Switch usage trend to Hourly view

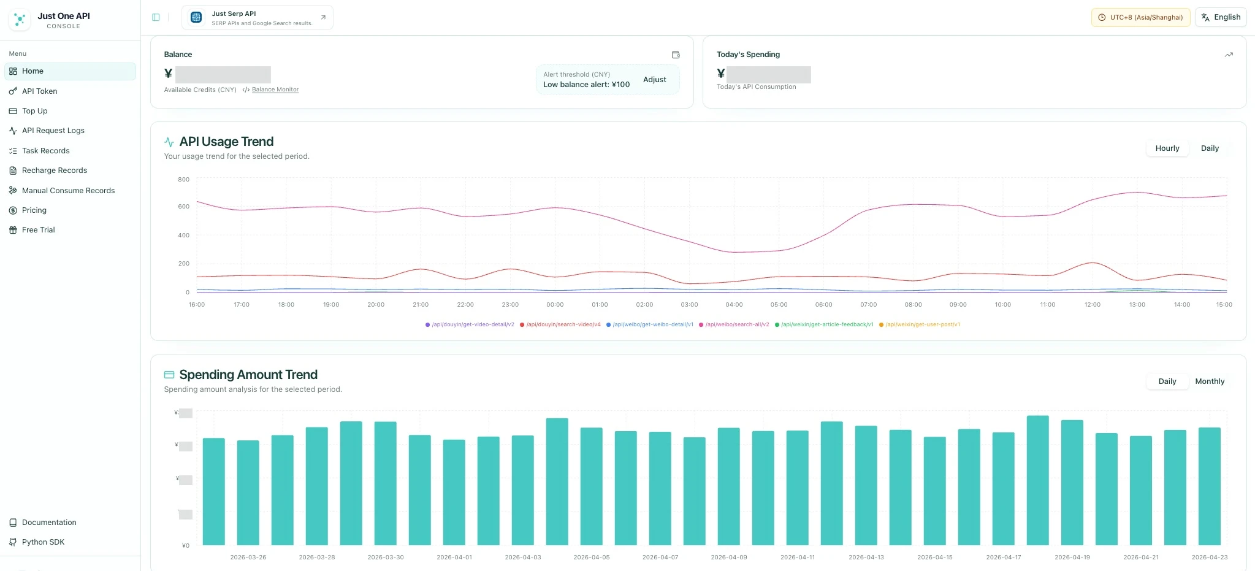click(1167, 148)
